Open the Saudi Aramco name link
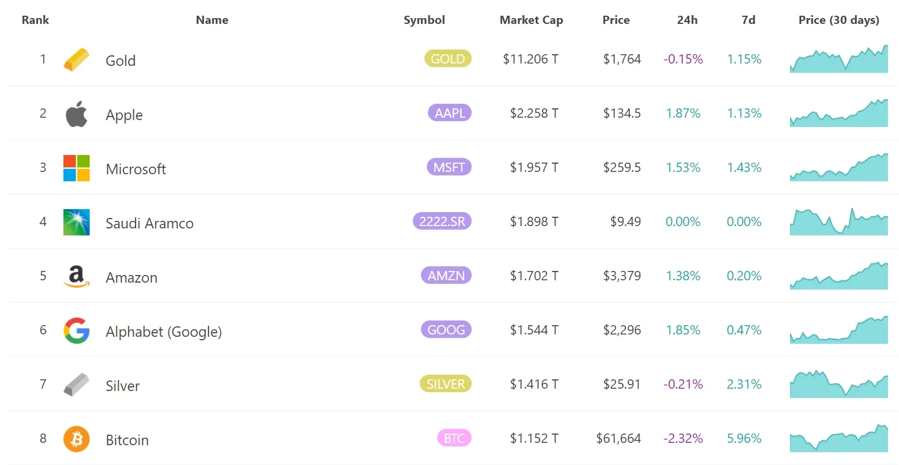This screenshot has width=899, height=465. pos(150,223)
